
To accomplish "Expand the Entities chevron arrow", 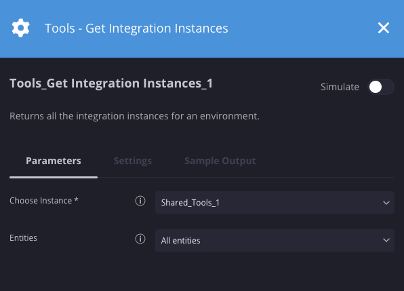I will point(386,240).
